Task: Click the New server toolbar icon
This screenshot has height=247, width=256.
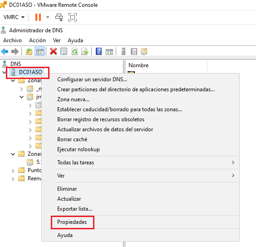Action: 123,51
